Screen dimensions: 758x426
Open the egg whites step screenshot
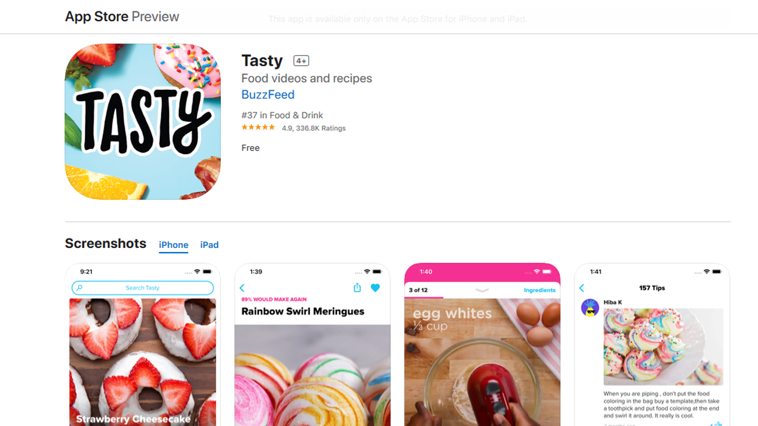[x=482, y=344]
